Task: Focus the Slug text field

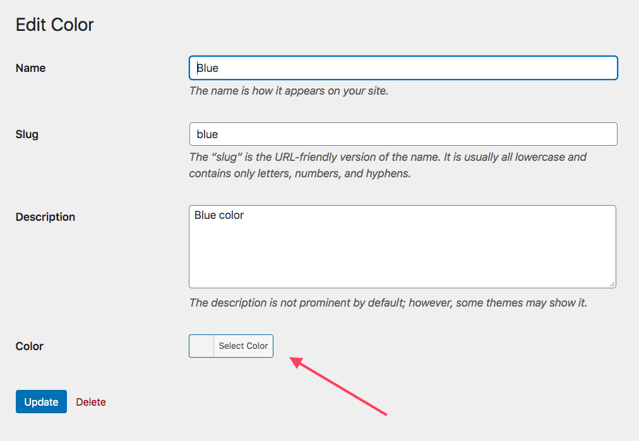Action: coord(403,134)
